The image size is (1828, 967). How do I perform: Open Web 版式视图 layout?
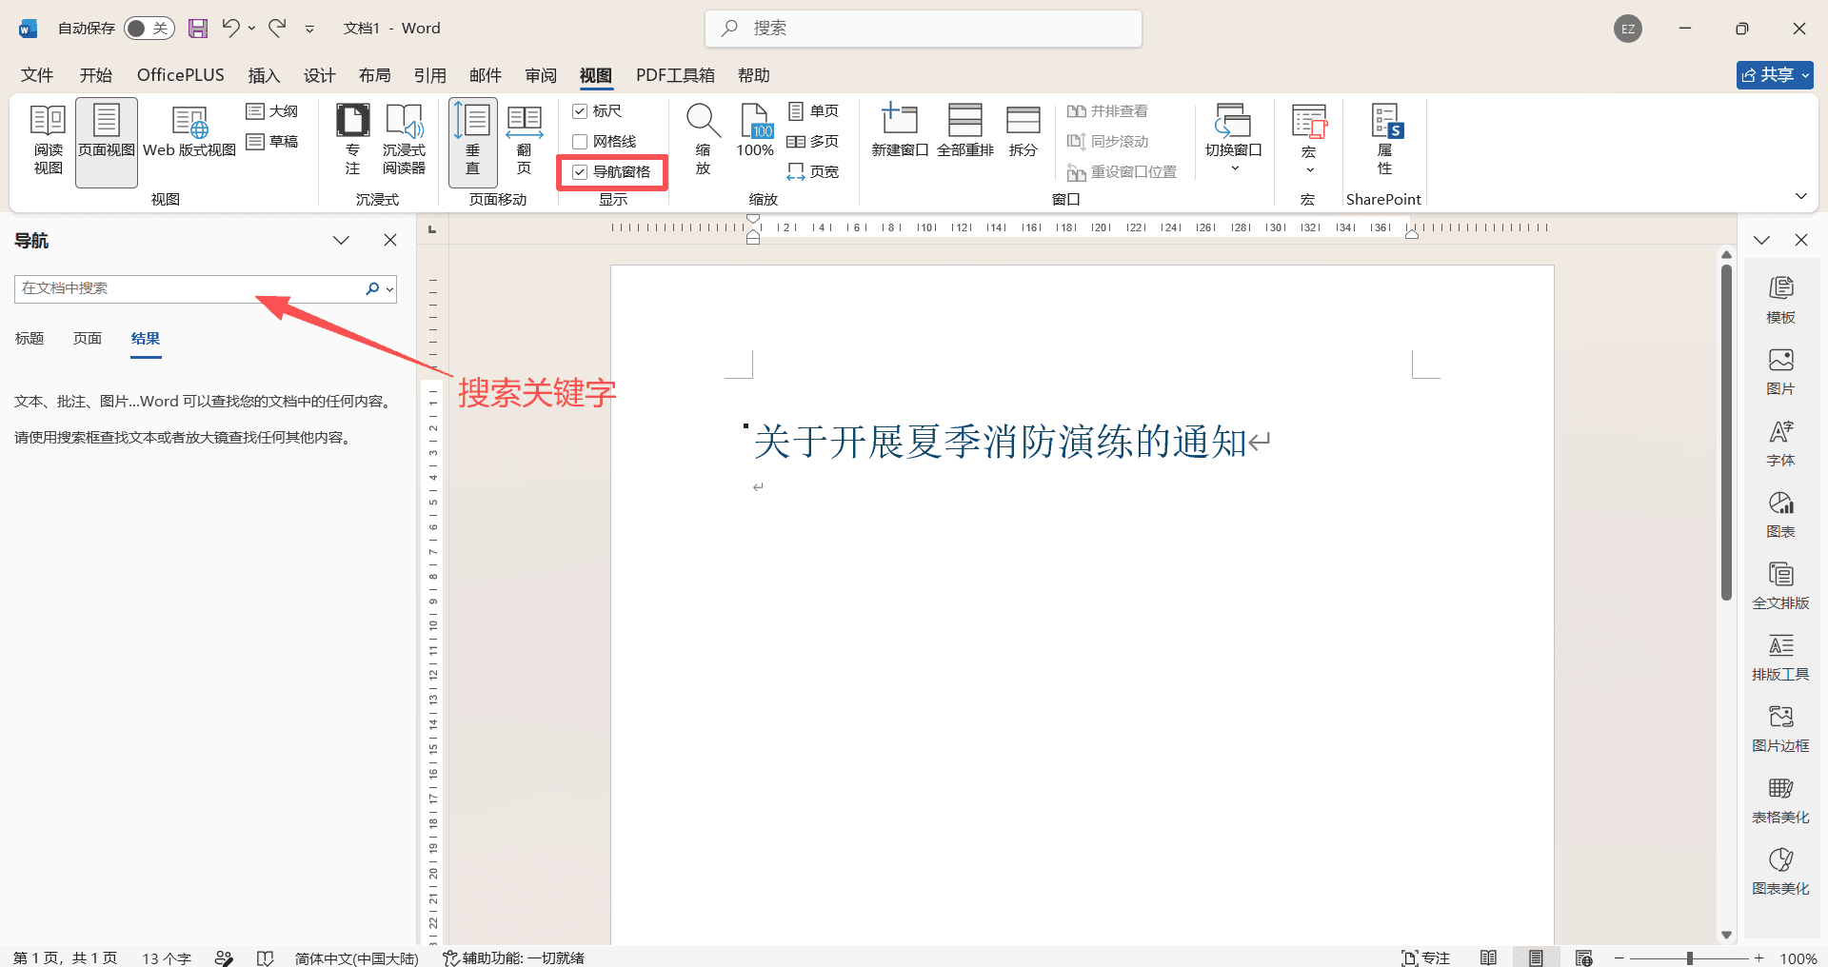[189, 133]
